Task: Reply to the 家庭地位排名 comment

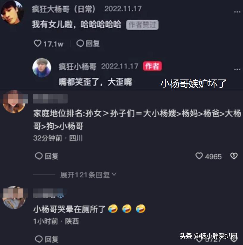Action: click(47, 156)
